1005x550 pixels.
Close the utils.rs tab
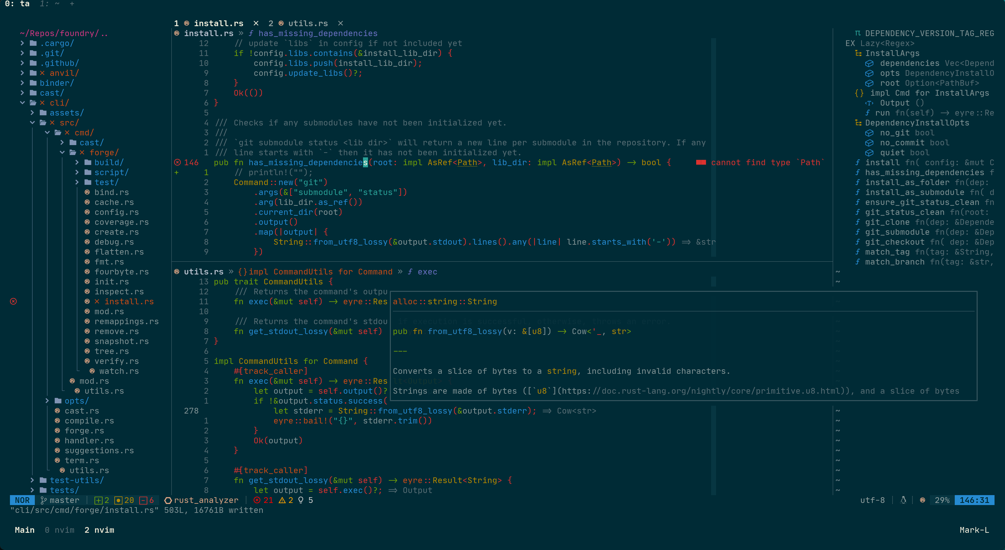(x=340, y=23)
